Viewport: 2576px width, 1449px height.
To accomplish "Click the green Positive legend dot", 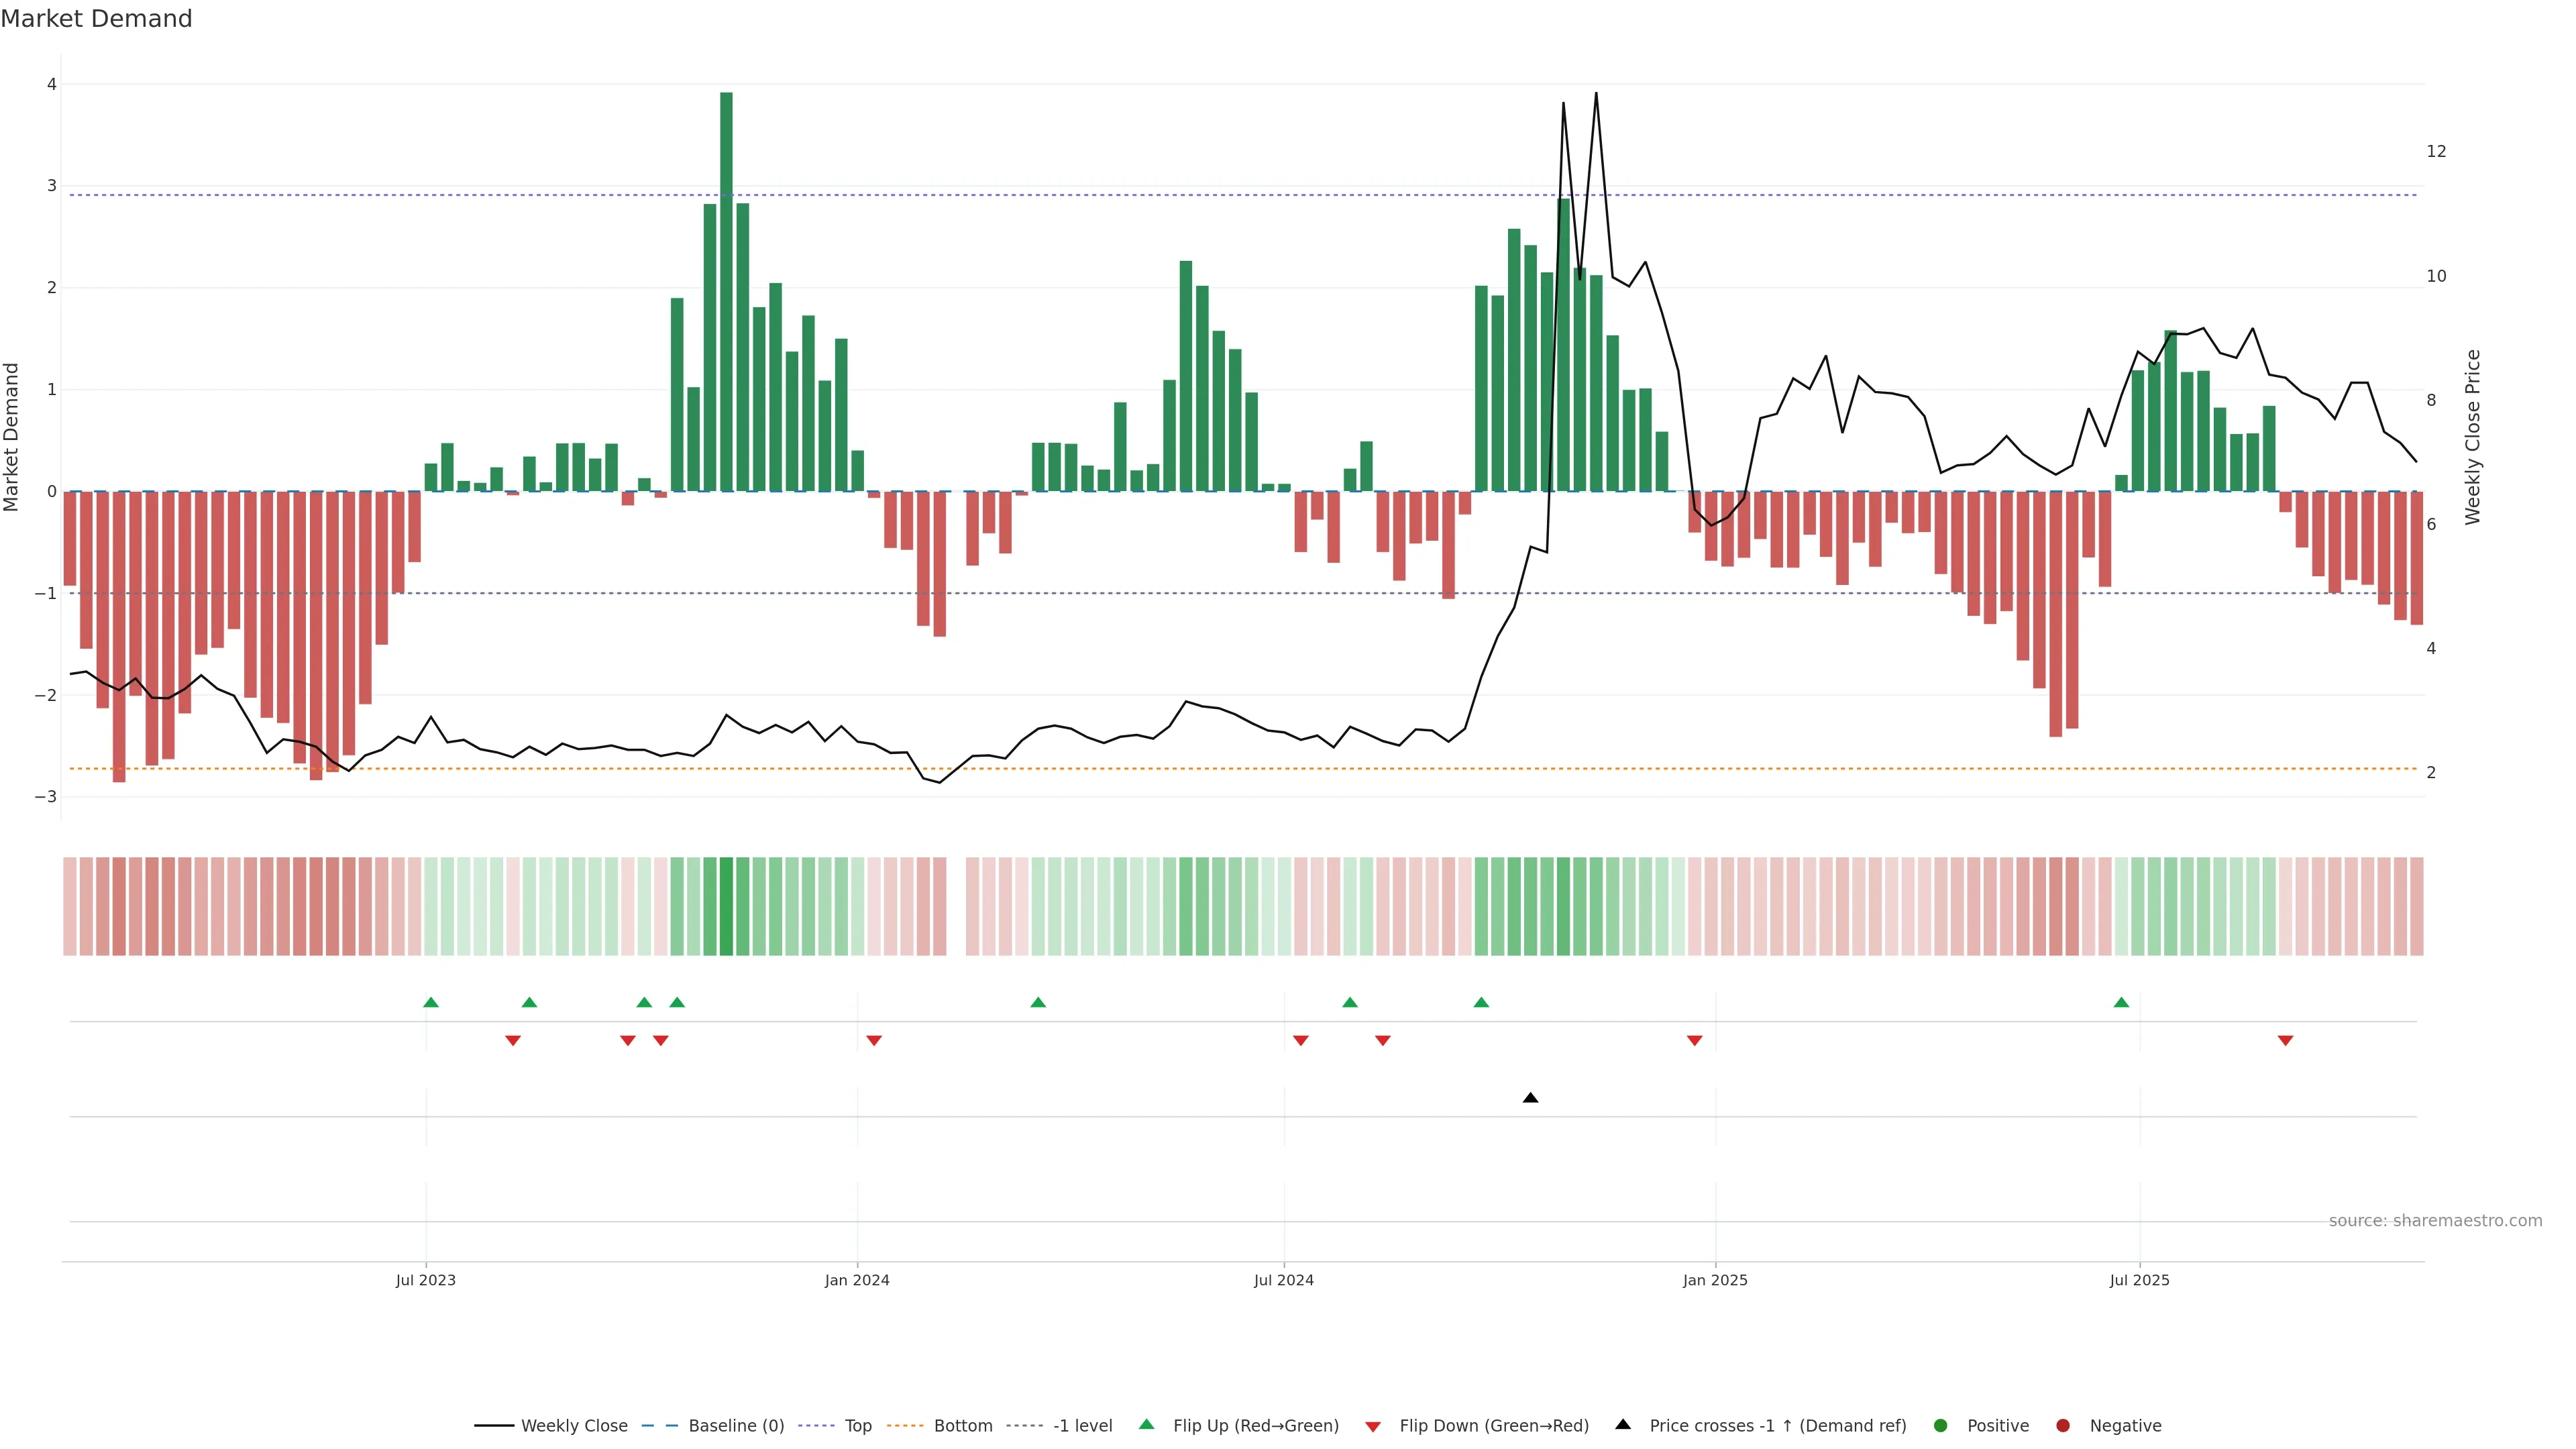I will pos(1941,1425).
